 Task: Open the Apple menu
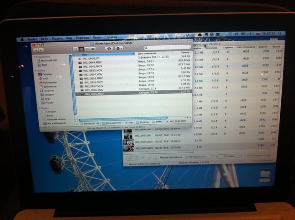pos(22,40)
